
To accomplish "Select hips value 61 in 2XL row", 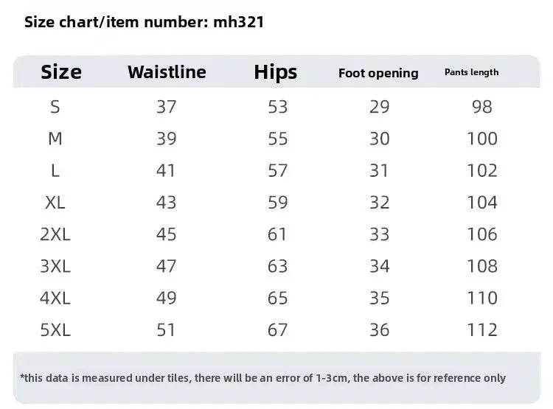I will (277, 234).
